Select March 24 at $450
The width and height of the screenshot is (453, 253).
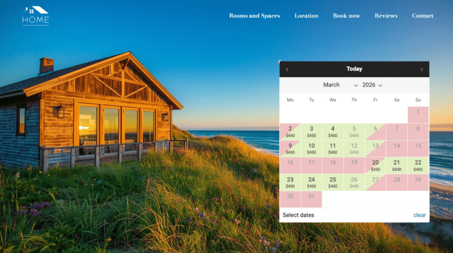(311, 182)
